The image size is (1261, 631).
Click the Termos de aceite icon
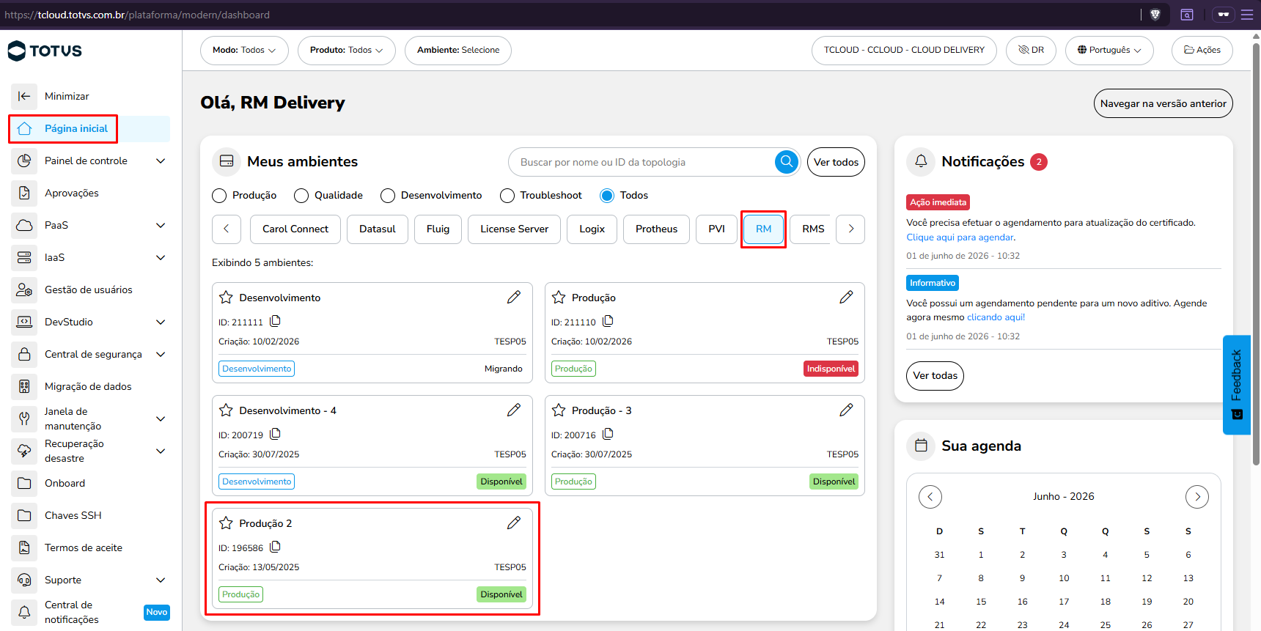(x=24, y=547)
